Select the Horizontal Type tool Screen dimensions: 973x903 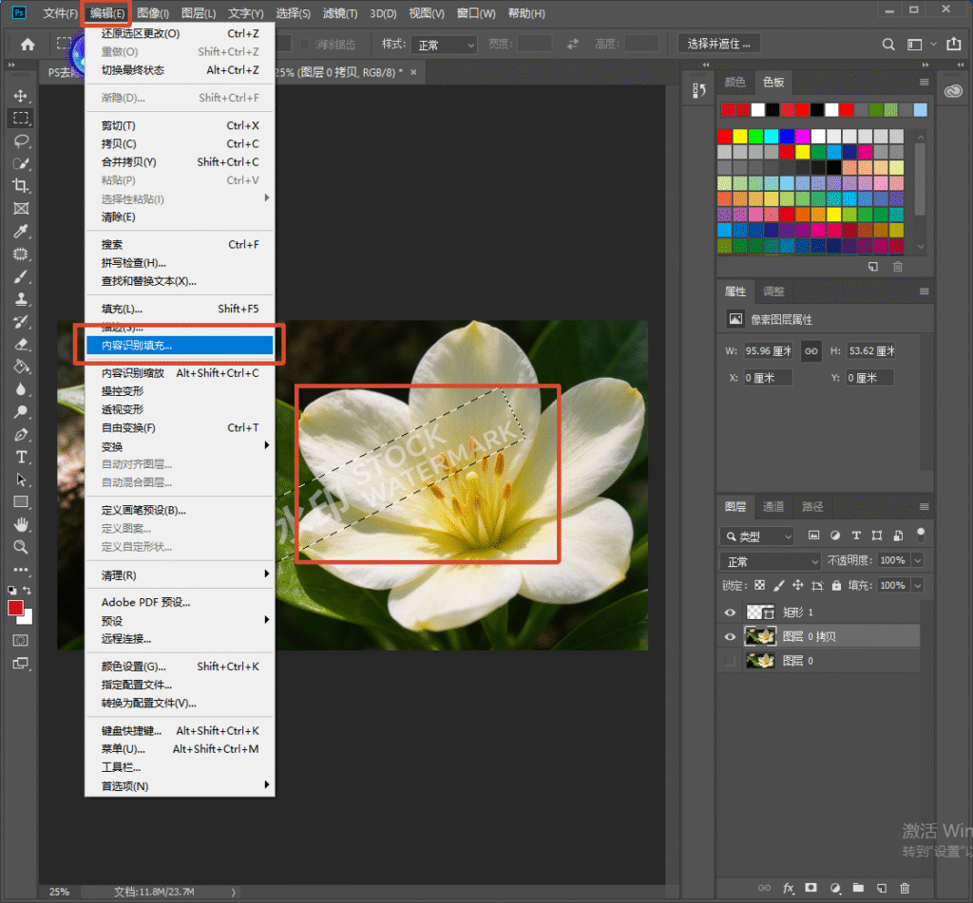click(21, 457)
